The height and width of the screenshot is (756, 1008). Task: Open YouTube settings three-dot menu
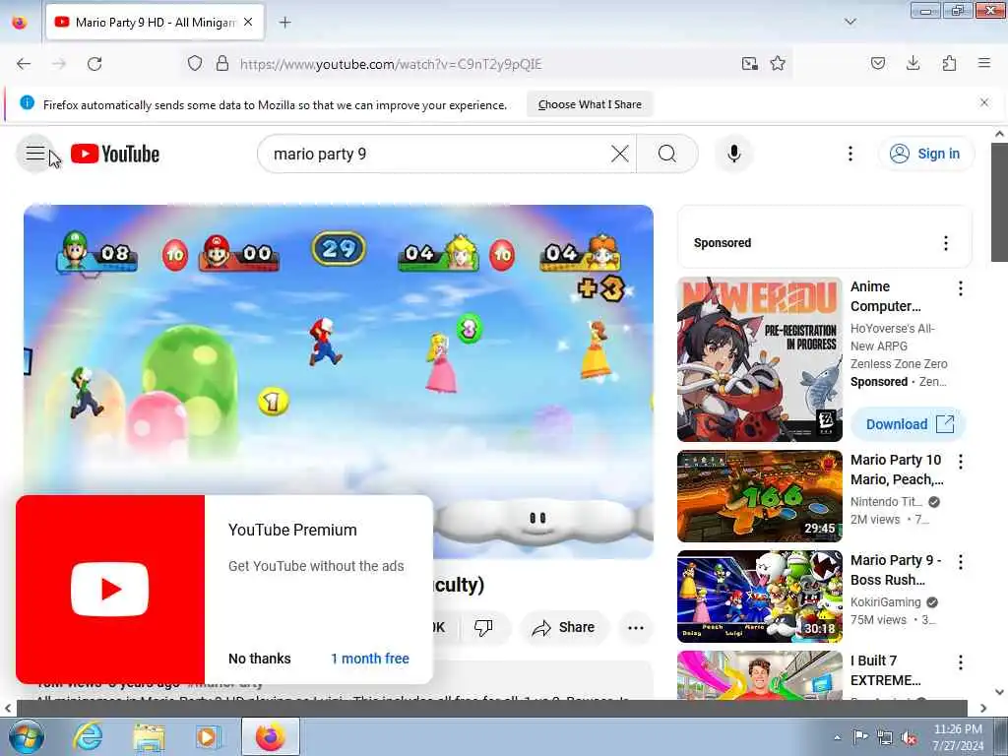click(x=850, y=154)
